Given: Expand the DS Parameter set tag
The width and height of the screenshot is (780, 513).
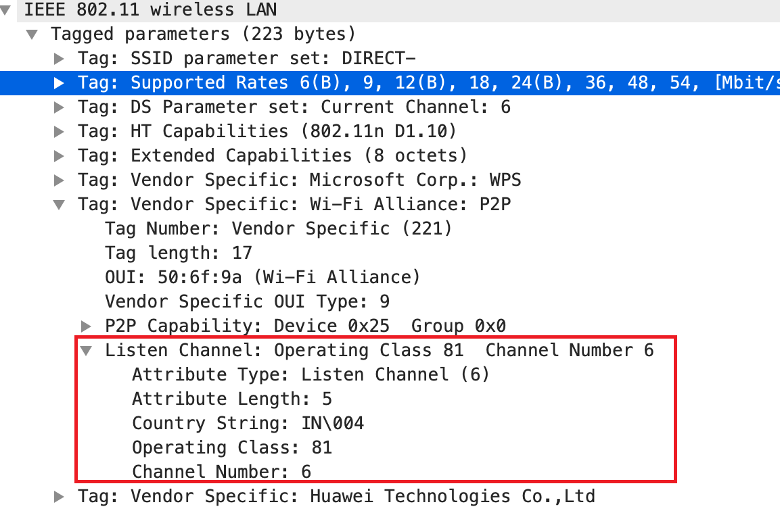Looking at the screenshot, I should pyautogui.click(x=60, y=107).
